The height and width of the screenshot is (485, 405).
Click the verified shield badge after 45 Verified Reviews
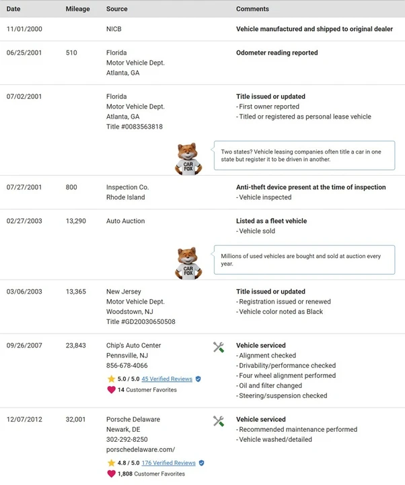(198, 379)
